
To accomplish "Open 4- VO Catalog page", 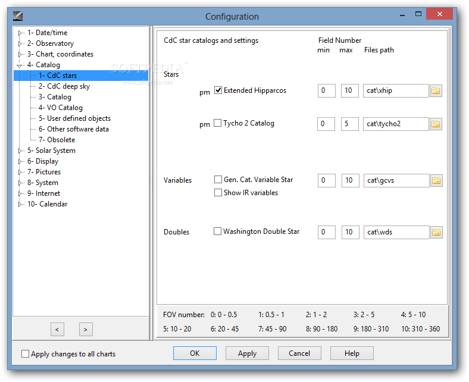I will [61, 108].
